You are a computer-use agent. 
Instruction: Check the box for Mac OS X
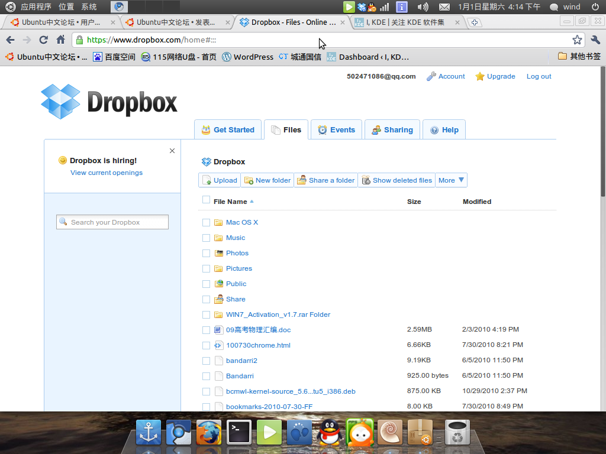coord(206,222)
